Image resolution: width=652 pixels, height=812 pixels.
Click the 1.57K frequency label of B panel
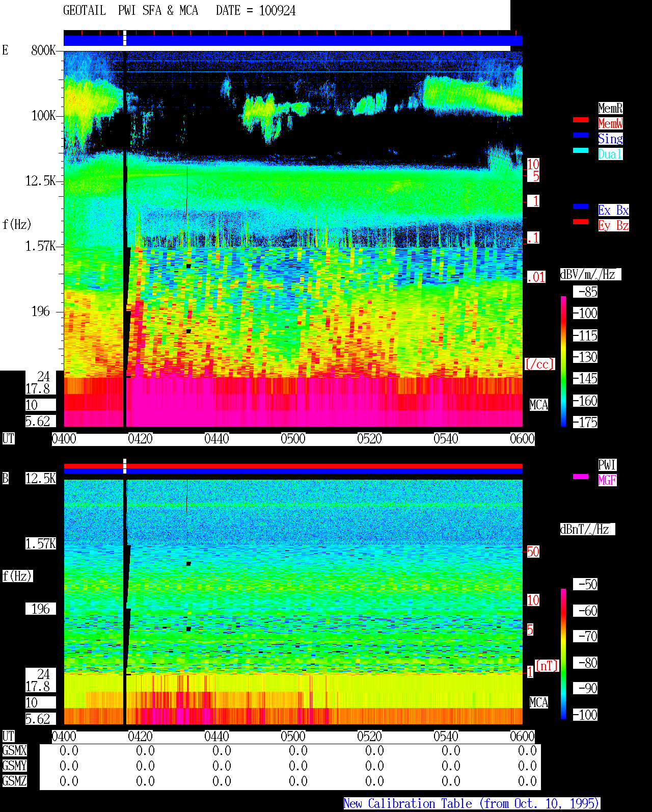(41, 543)
